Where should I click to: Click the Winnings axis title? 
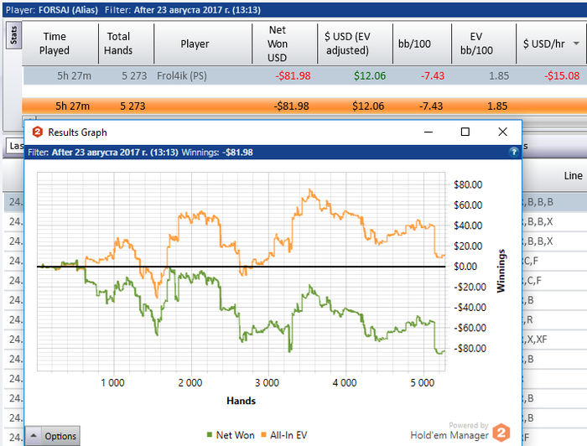click(501, 271)
